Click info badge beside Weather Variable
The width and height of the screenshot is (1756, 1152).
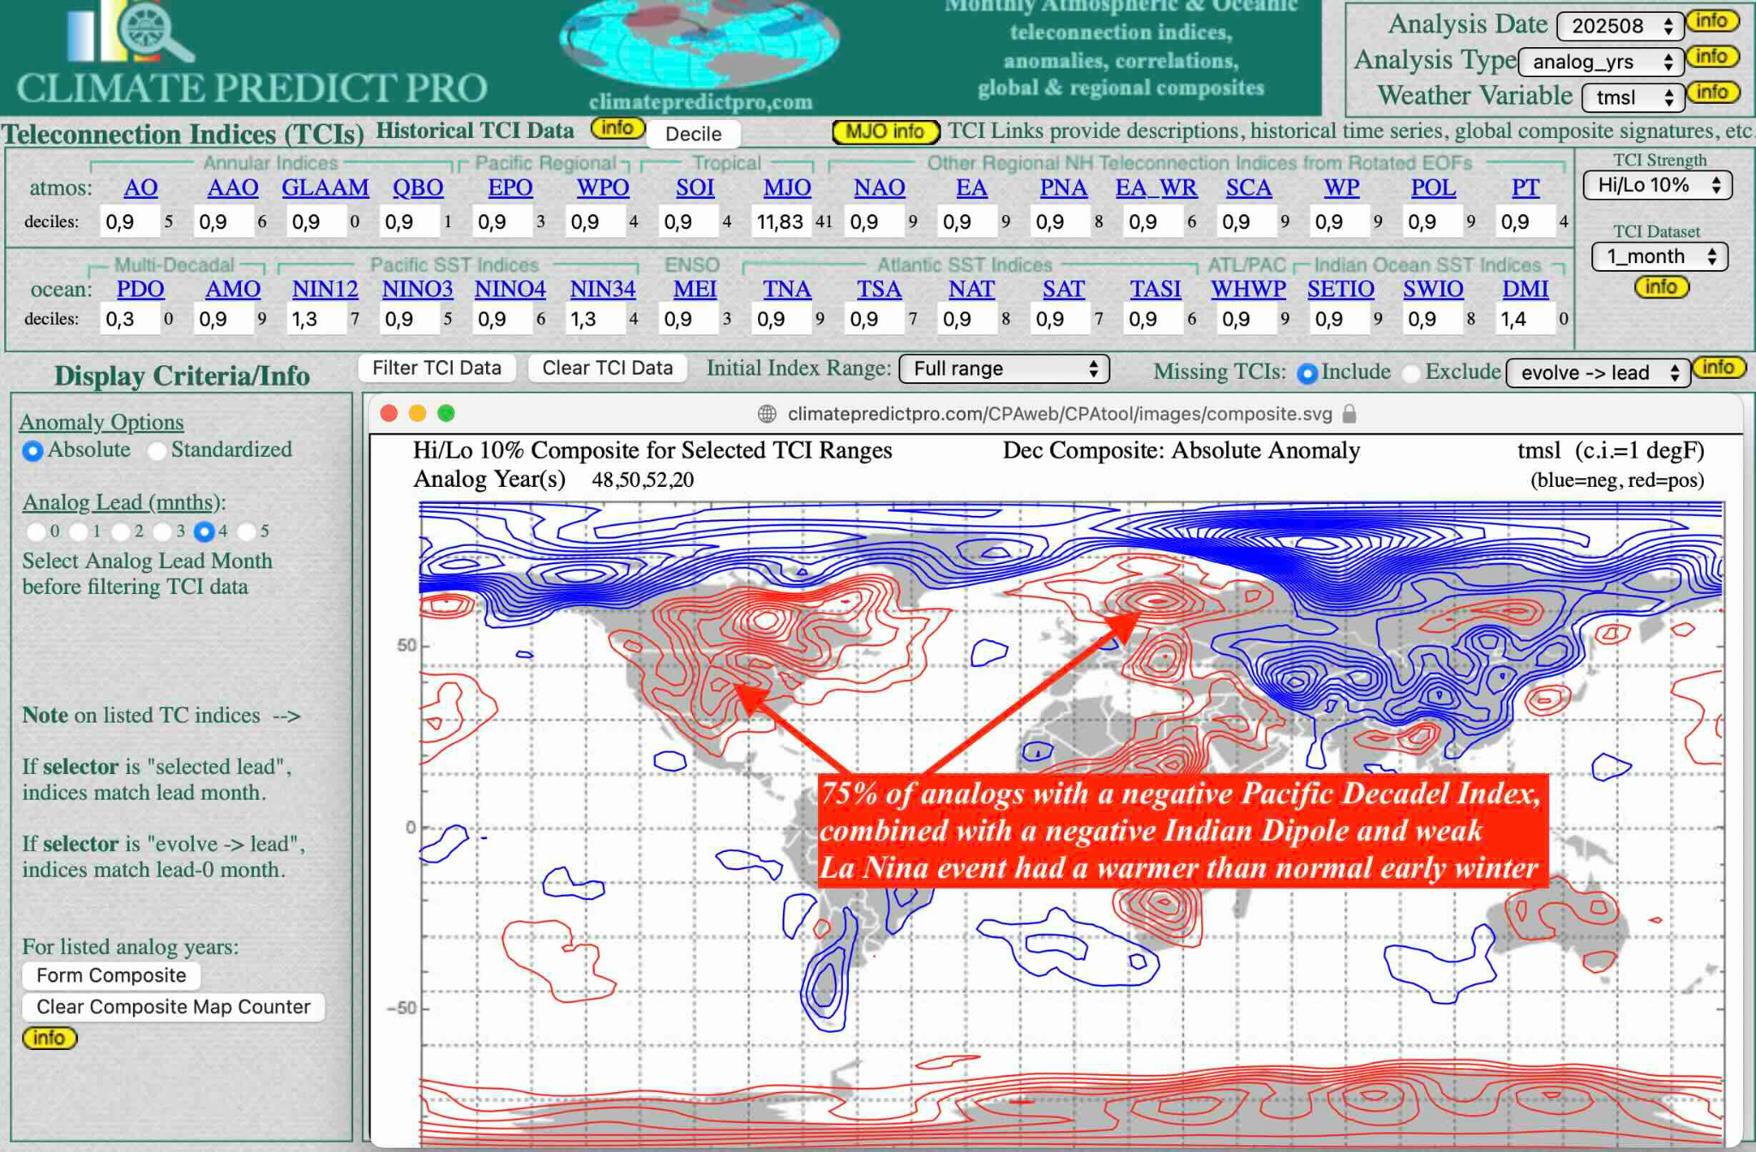pos(1711,93)
